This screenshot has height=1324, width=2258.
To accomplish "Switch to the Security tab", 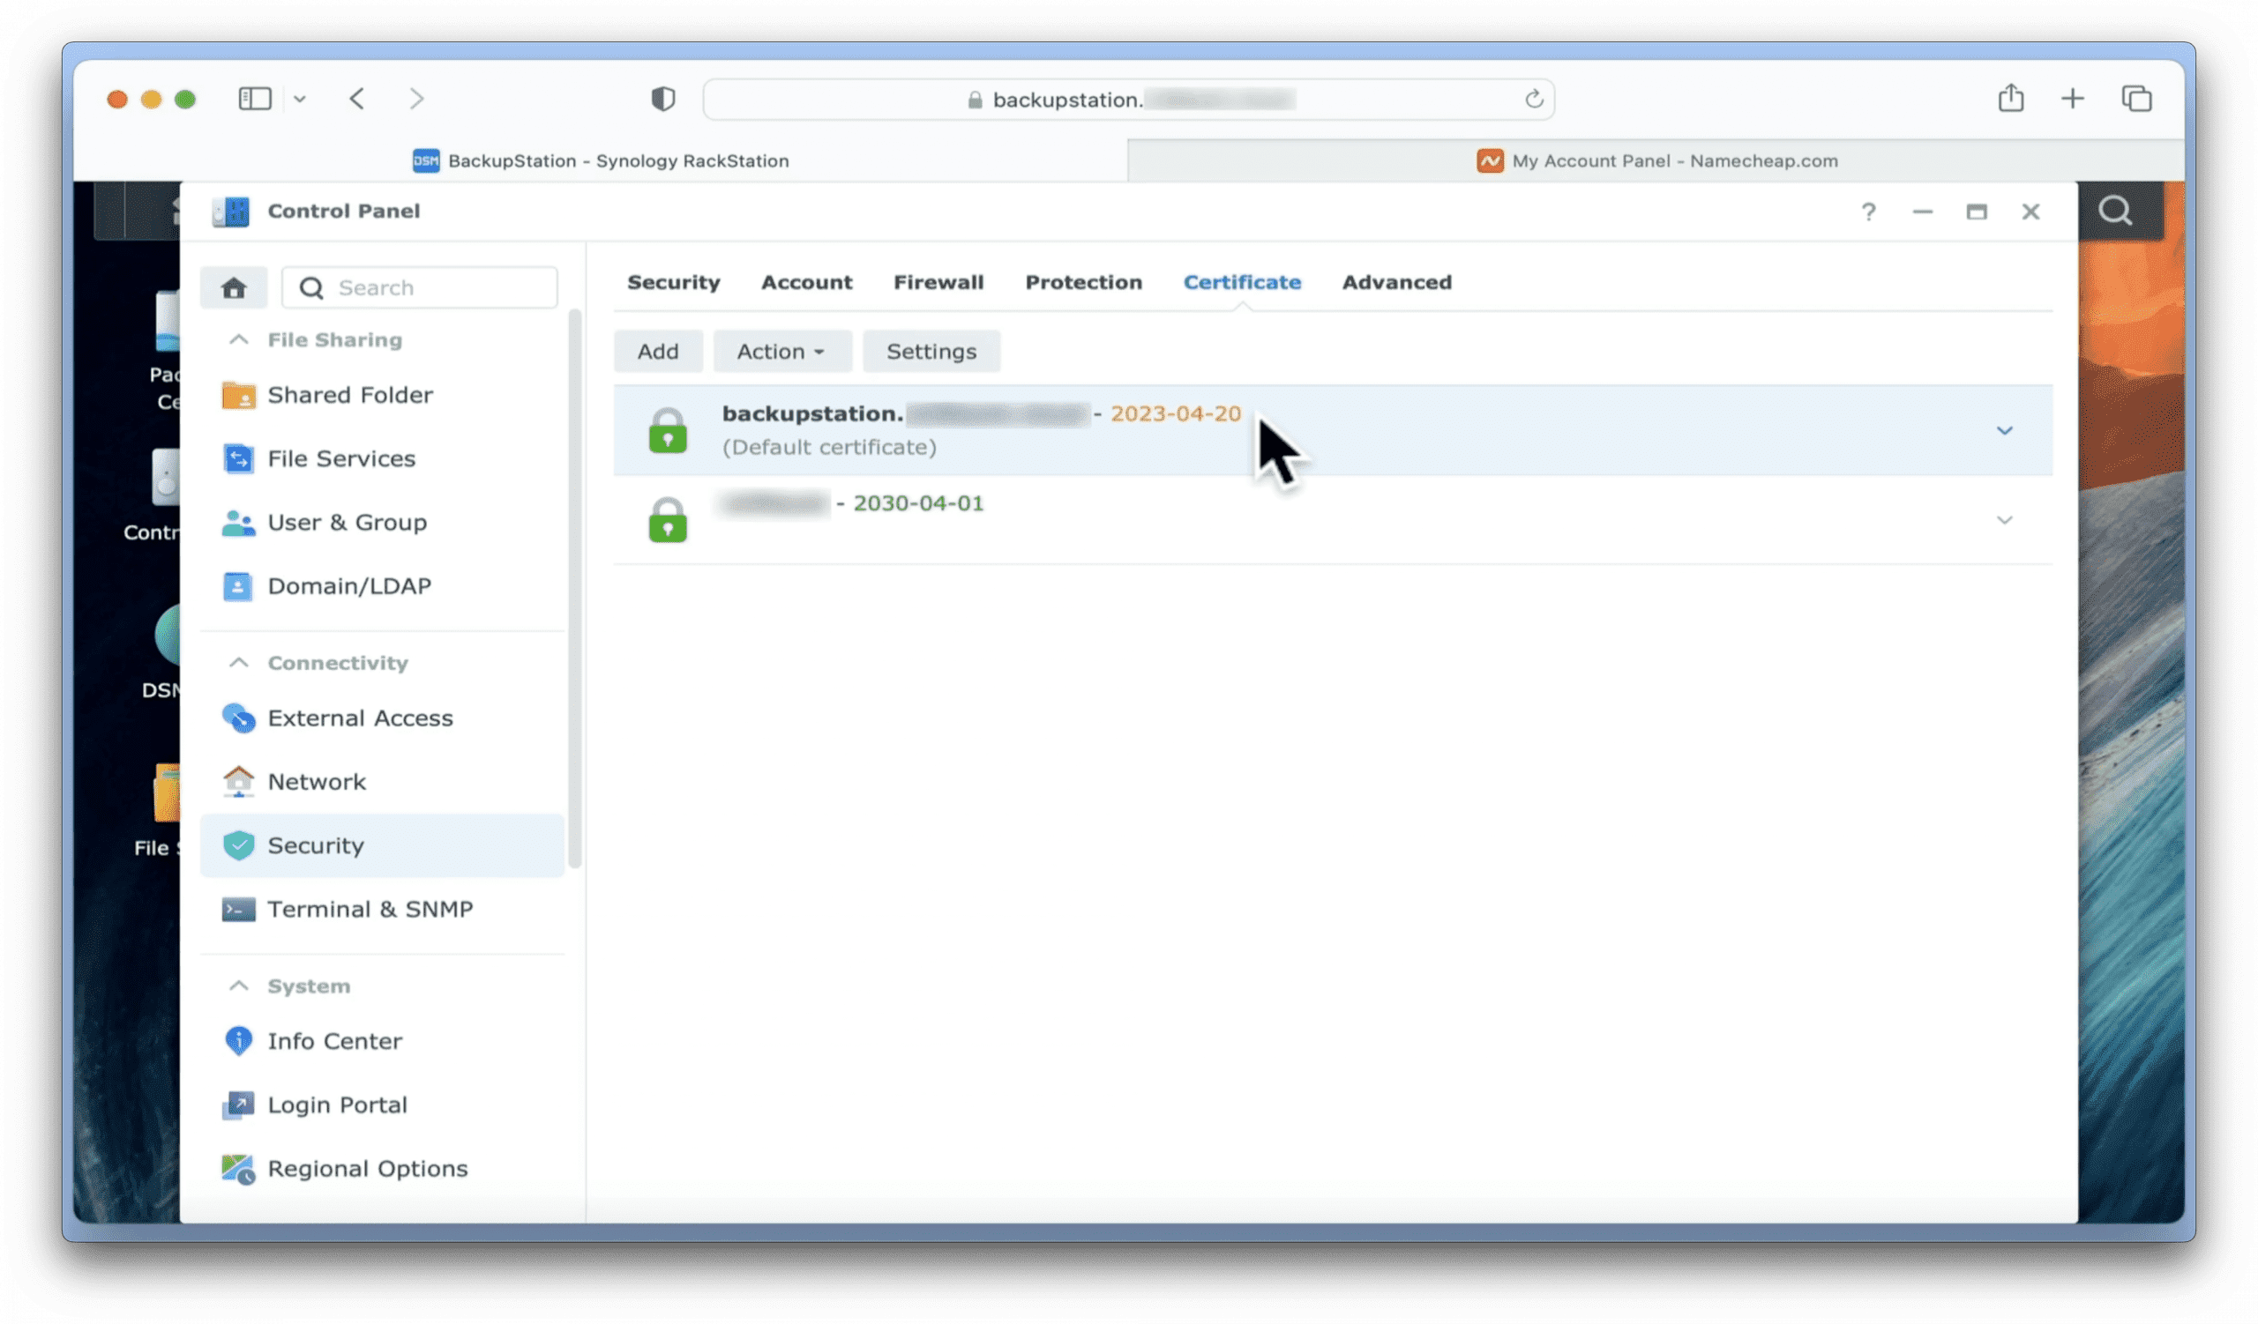I will (673, 282).
